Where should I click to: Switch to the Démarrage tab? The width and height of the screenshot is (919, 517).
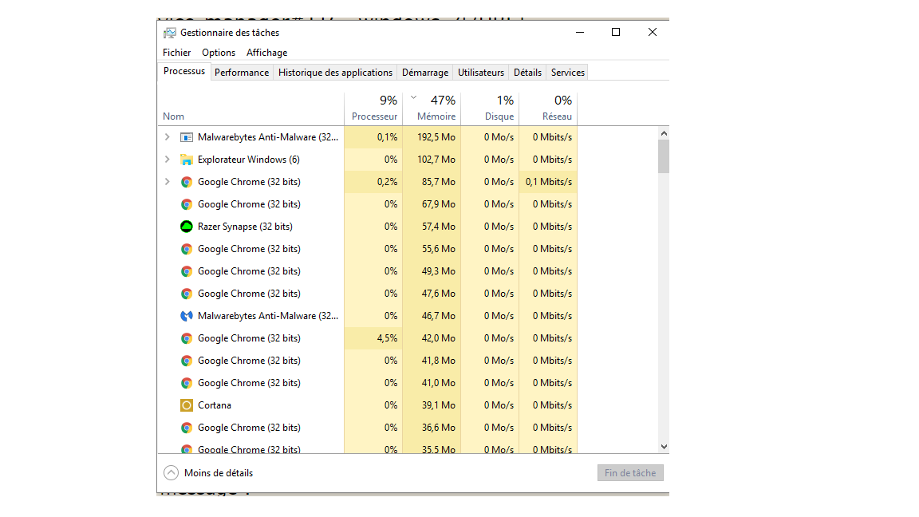click(425, 73)
